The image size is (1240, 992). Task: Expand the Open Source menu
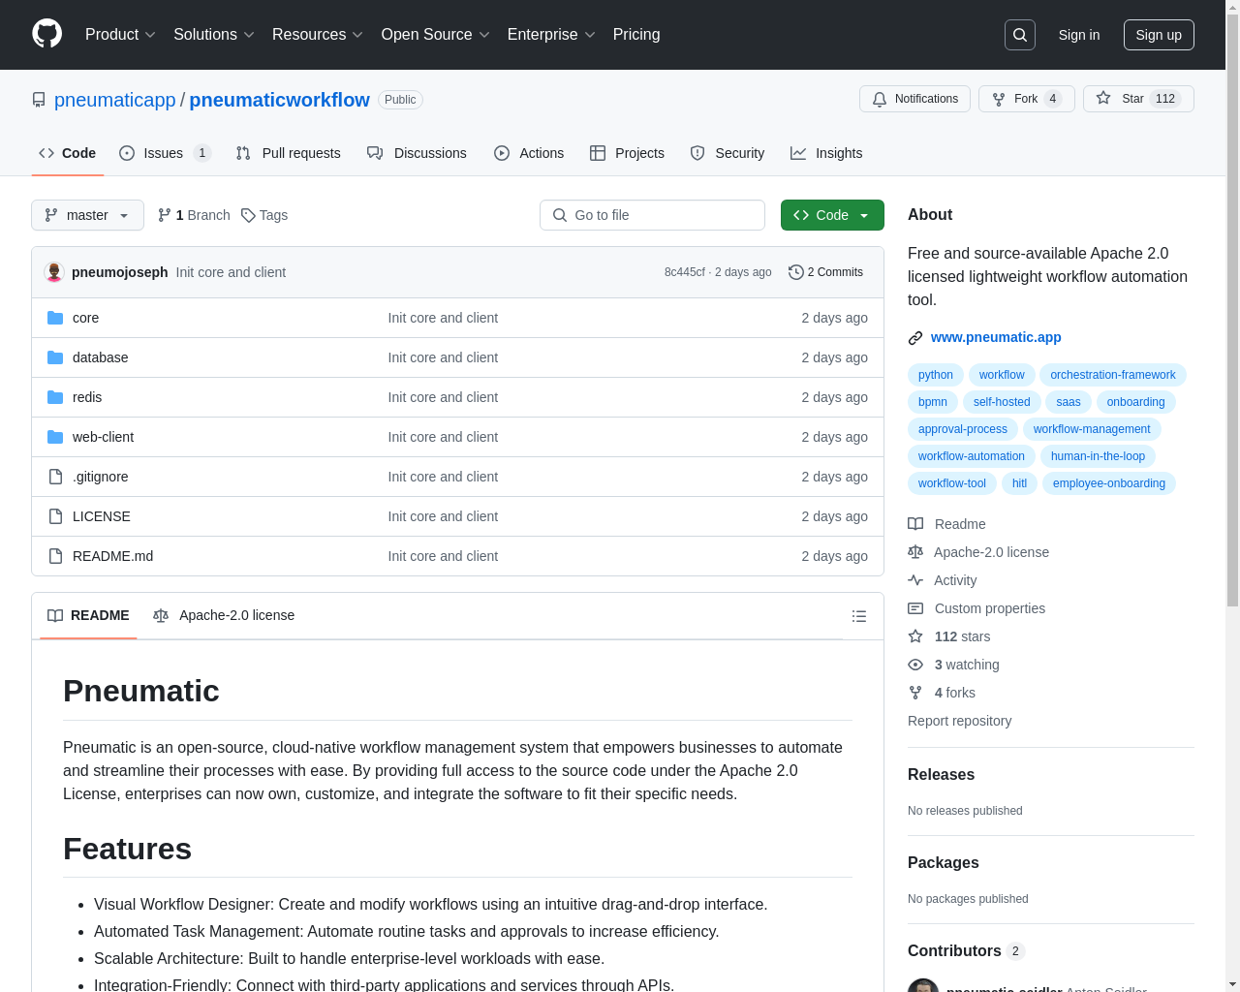tap(436, 35)
